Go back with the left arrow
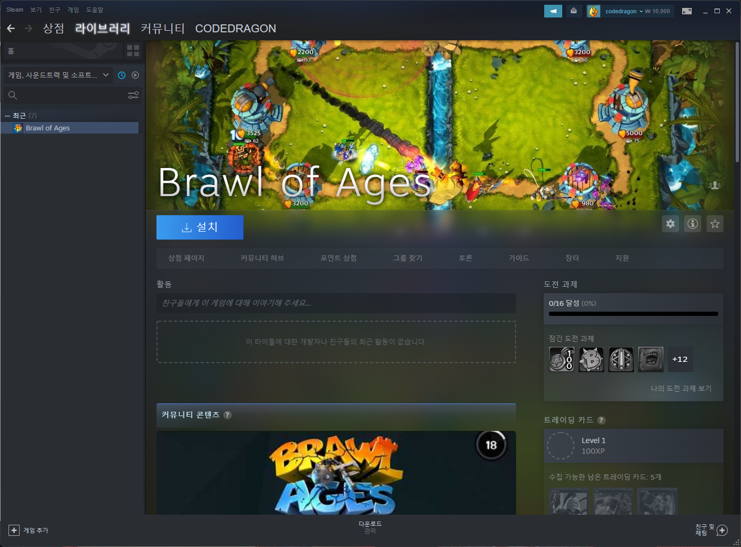This screenshot has height=547, width=741. (11, 29)
